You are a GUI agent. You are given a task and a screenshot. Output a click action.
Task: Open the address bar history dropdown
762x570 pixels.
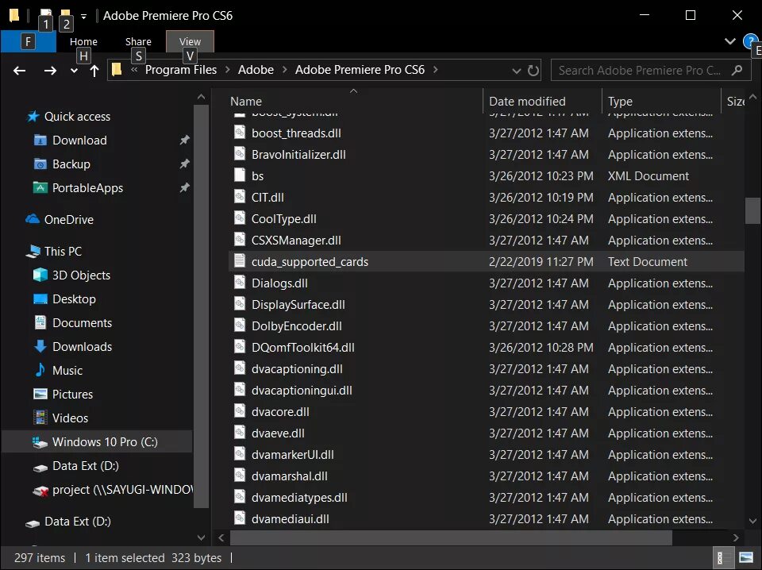click(x=517, y=71)
